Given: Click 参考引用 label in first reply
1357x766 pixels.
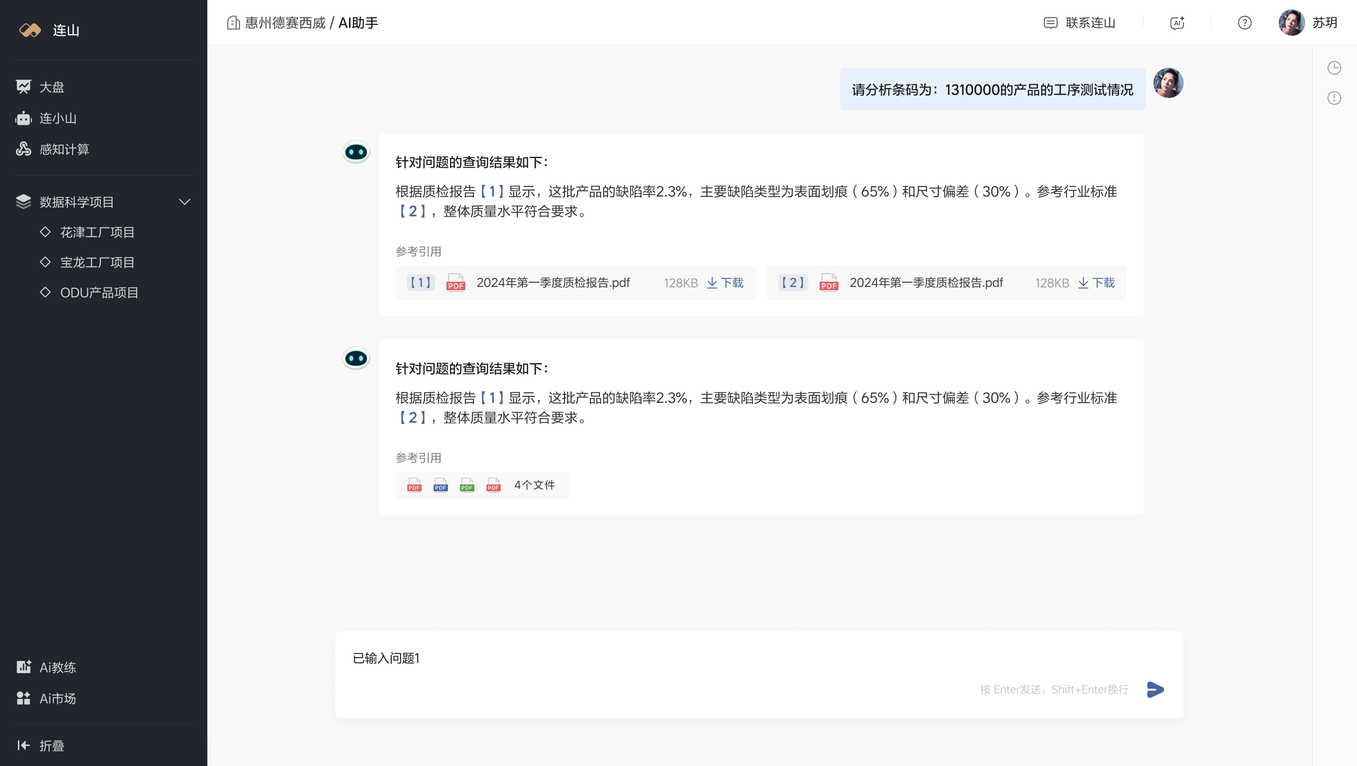Looking at the screenshot, I should point(419,251).
